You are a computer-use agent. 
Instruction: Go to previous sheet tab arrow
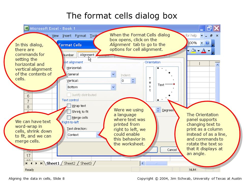pyautogui.click(x=32, y=163)
